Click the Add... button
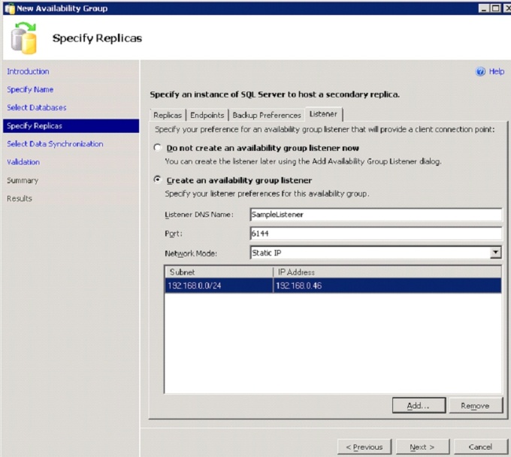The width and height of the screenshot is (511, 457). tap(419, 405)
